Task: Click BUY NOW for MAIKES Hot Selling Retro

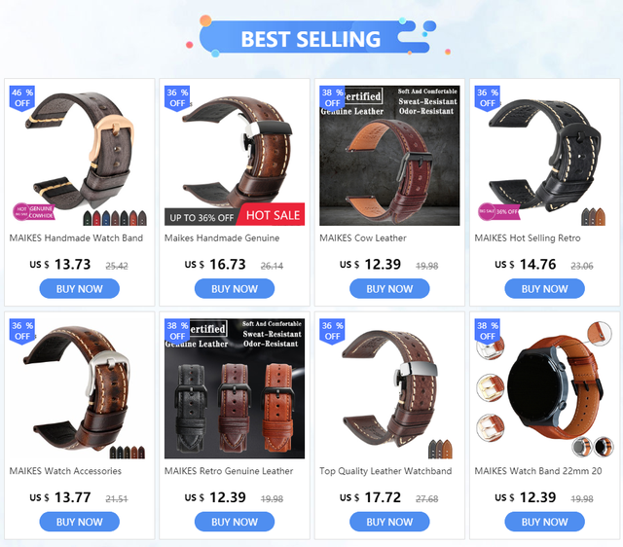Action: [x=544, y=289]
